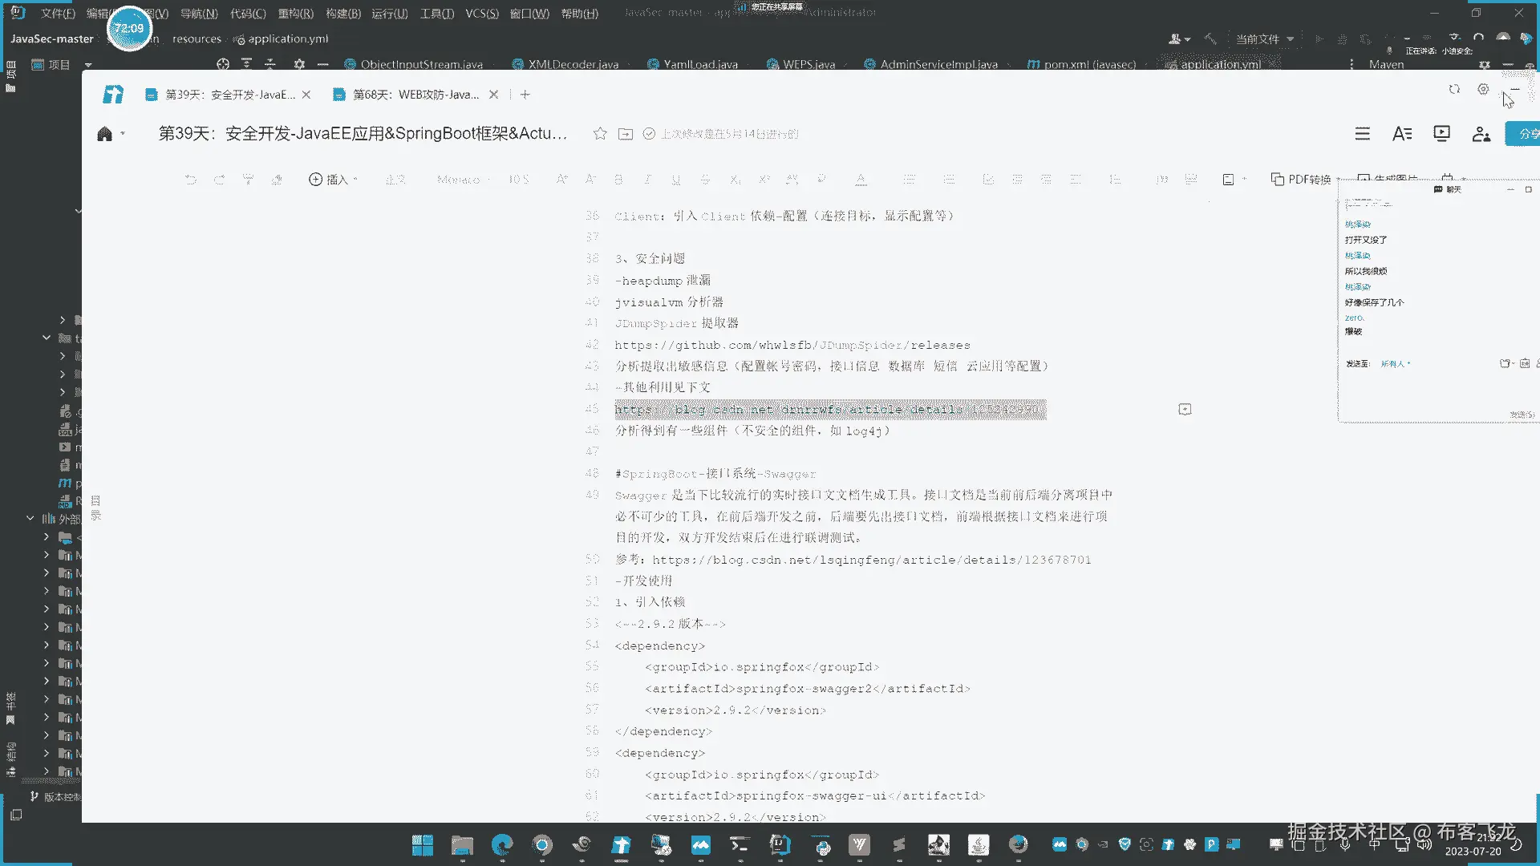Open the 当前文件 run configuration dropdown
The height and width of the screenshot is (866, 1540).
tap(1264, 38)
